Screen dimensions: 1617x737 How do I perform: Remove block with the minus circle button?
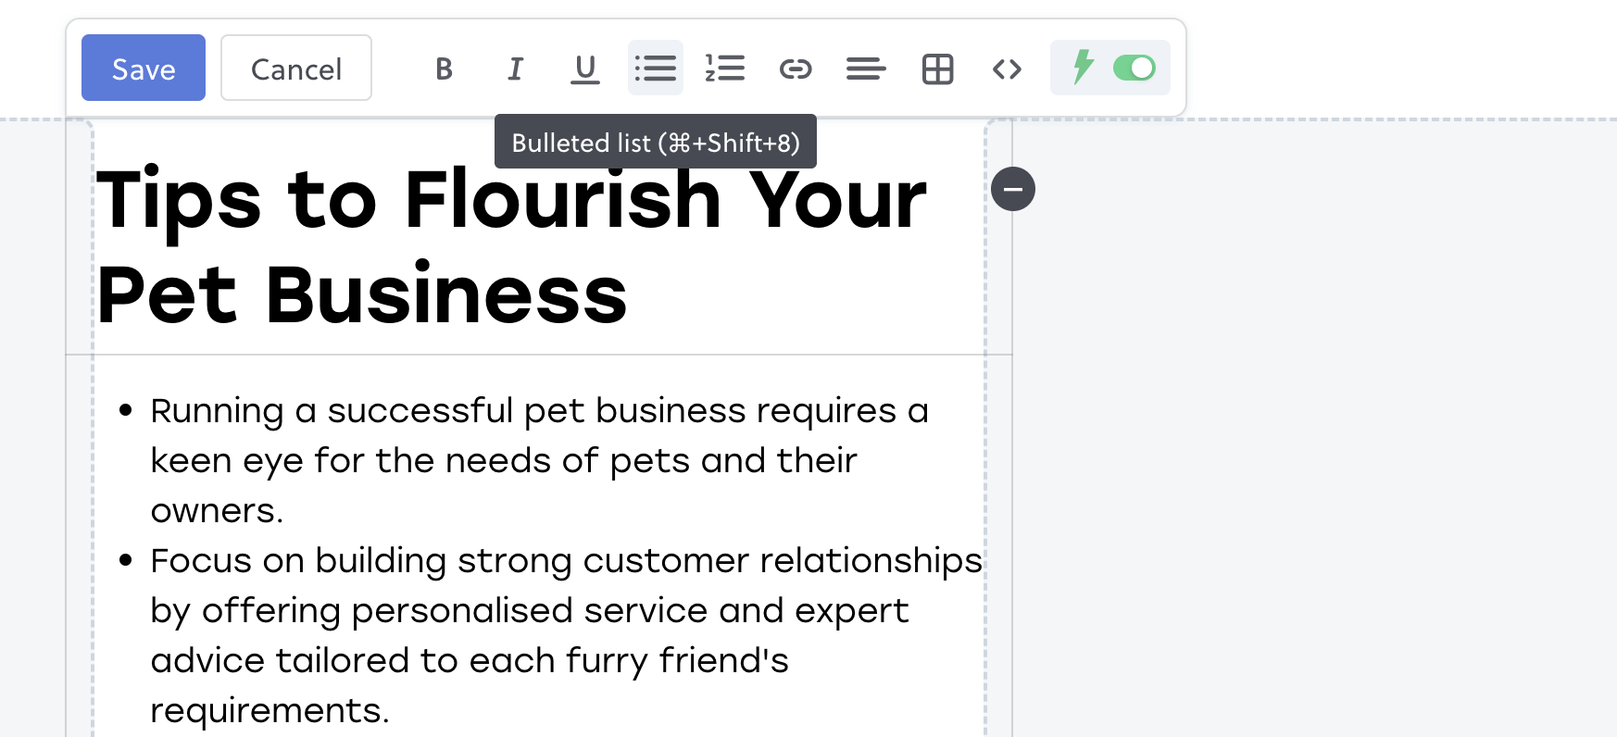click(x=1013, y=189)
